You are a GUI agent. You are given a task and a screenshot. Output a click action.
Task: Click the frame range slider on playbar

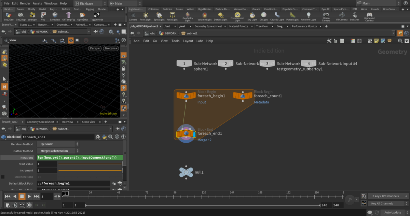coord(203,205)
